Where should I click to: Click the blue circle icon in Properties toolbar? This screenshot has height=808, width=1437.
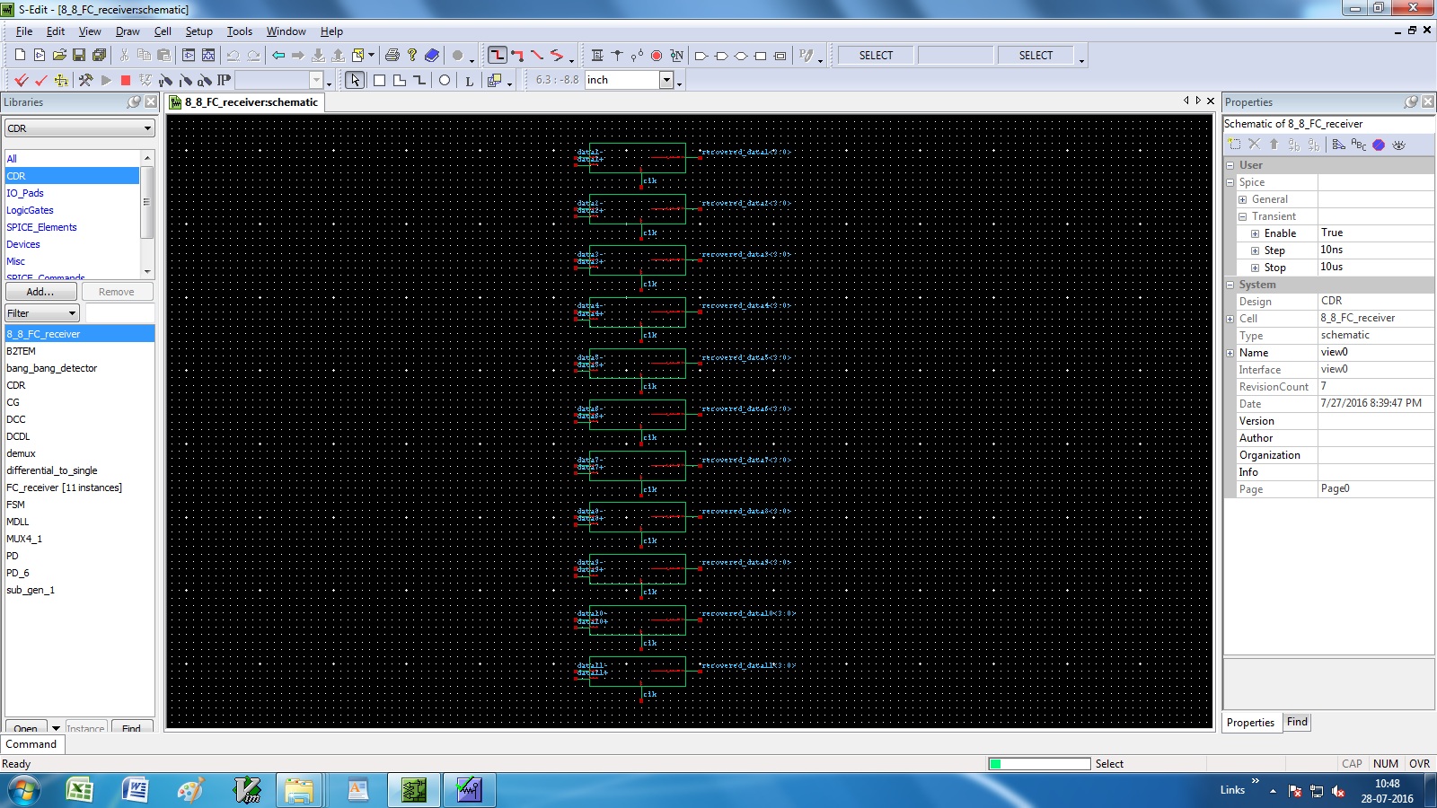point(1379,145)
